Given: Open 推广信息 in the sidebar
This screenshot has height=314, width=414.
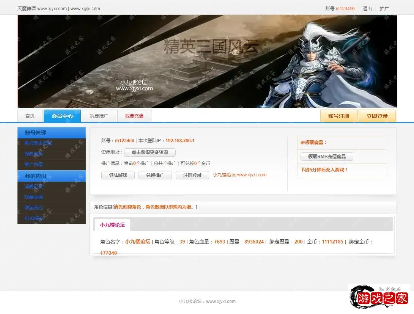Looking at the screenshot, I should pyautogui.click(x=33, y=165).
